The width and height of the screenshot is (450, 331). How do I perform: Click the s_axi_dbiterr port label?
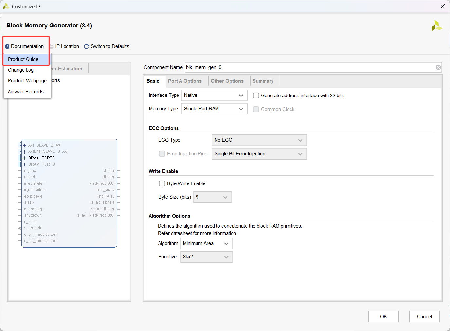click(103, 209)
